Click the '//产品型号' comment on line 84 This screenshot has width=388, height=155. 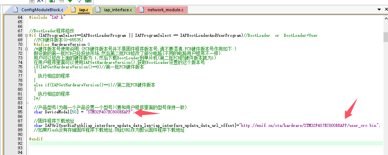pyautogui.click(x=110, y=108)
